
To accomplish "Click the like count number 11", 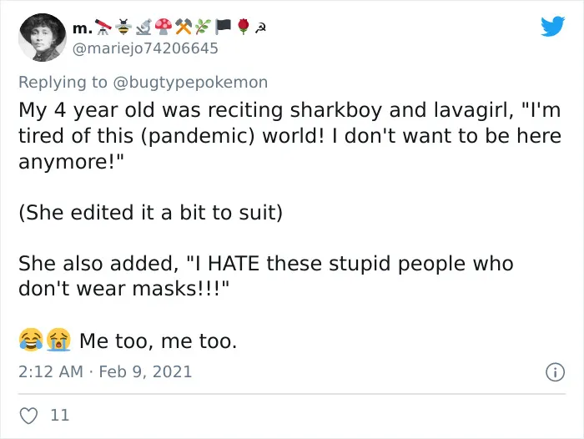I will tap(59, 415).
